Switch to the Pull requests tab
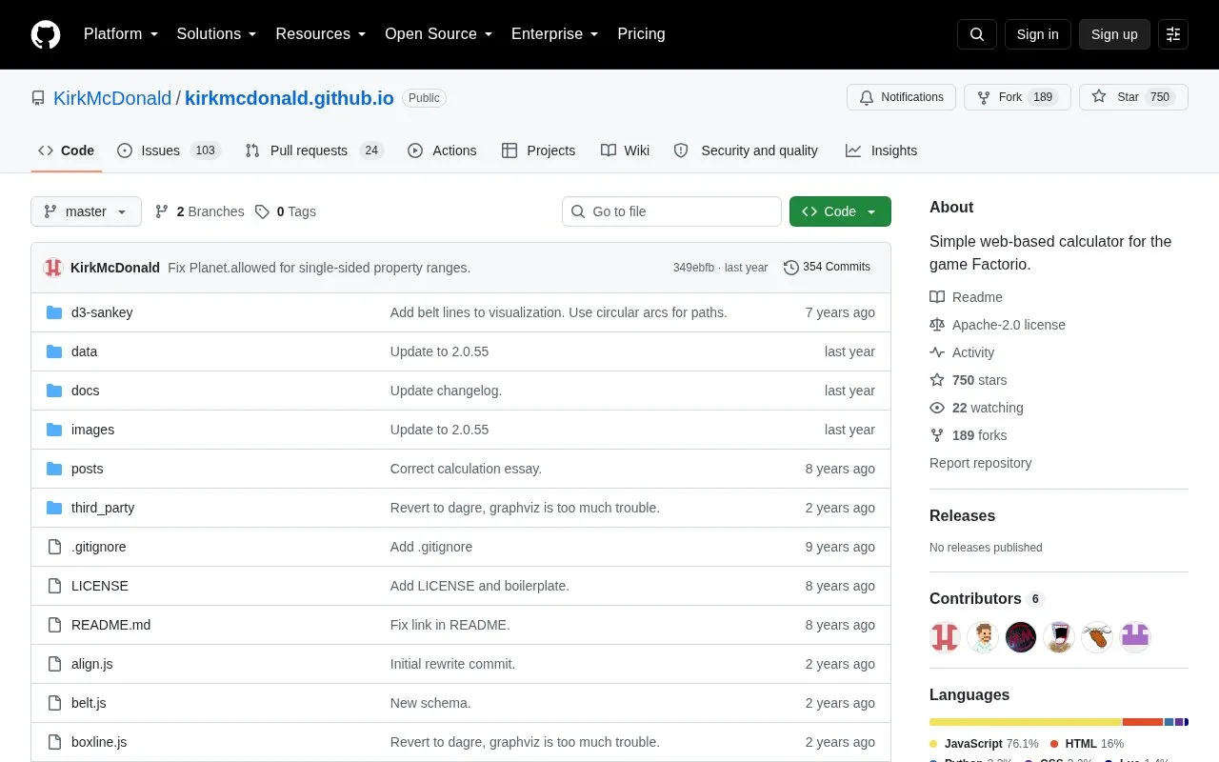The image size is (1219, 762). tap(313, 150)
